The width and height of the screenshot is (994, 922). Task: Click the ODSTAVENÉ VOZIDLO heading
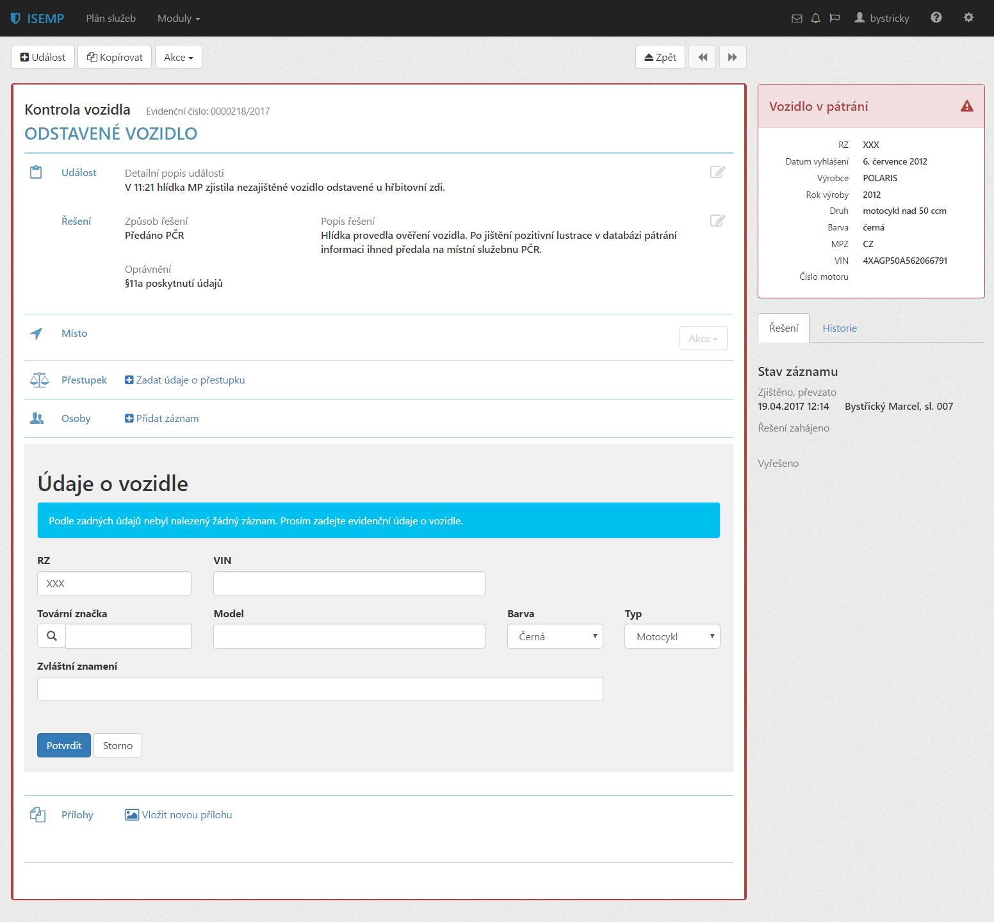[x=111, y=134]
